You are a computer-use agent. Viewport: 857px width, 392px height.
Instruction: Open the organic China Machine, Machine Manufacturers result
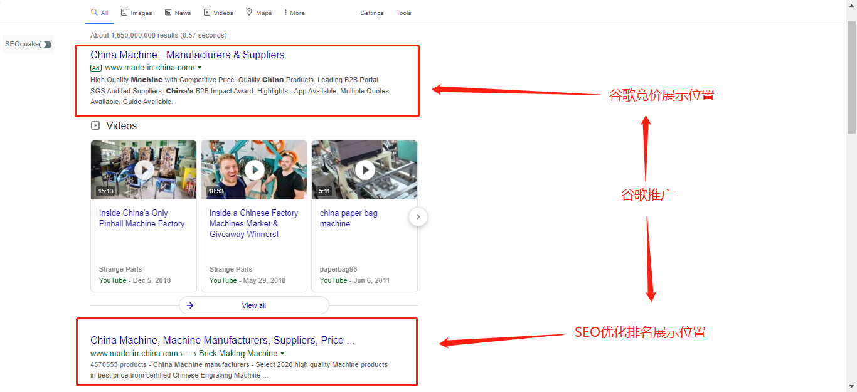(x=222, y=341)
